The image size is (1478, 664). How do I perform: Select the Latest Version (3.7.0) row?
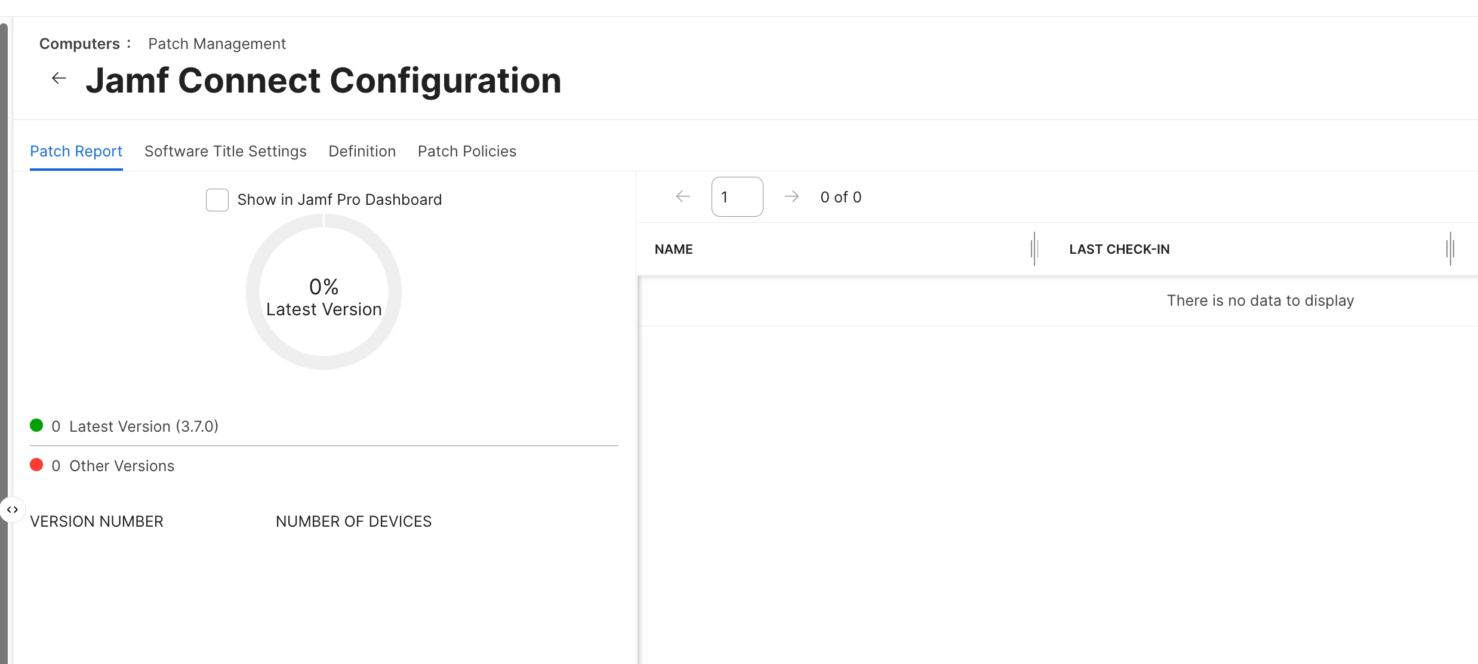click(143, 426)
